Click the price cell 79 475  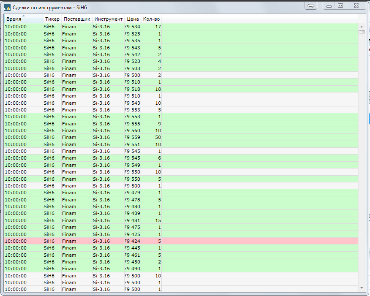point(132,227)
